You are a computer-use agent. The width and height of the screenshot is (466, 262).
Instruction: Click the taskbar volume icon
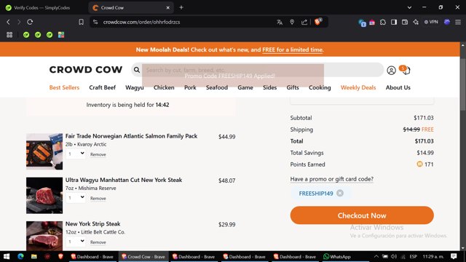point(394,256)
